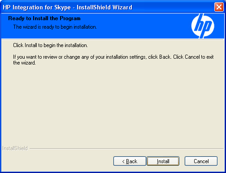
Task: Close the wizard using the red X
Action: (x=219, y=7)
